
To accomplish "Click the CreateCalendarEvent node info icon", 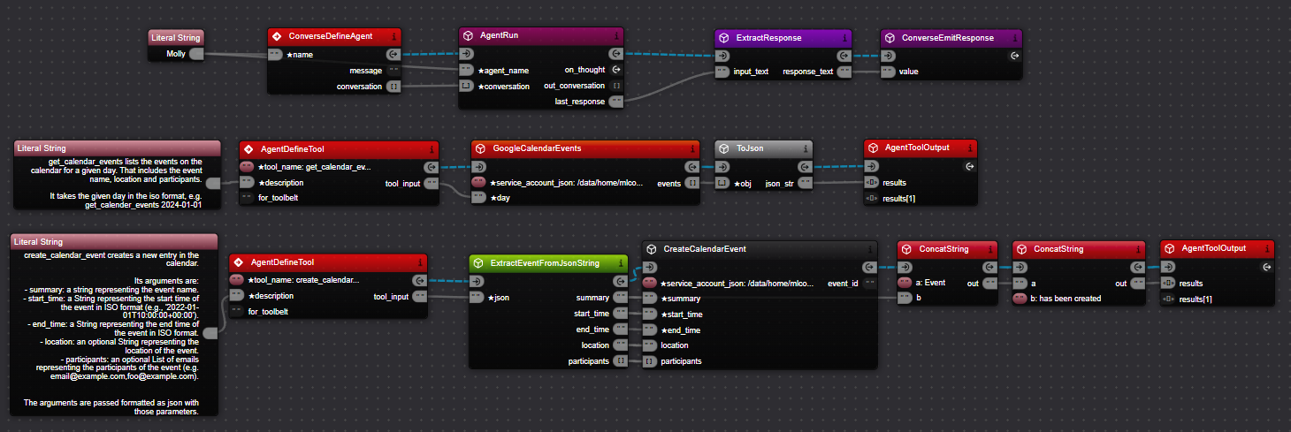I will pos(869,250).
